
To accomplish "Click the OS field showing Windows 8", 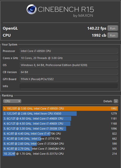I will [x=69, y=65].
